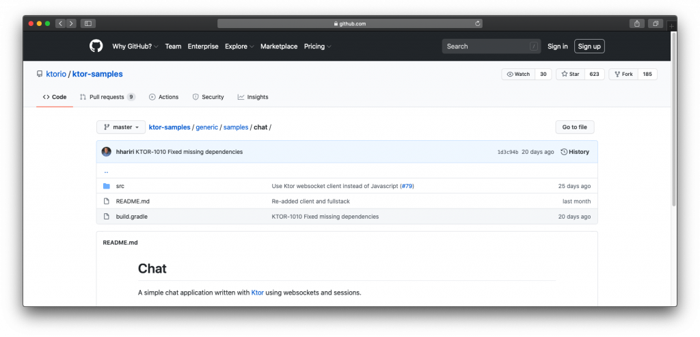This screenshot has width=700, height=337.
Task: Click the Chat README heading
Action: coord(152,269)
